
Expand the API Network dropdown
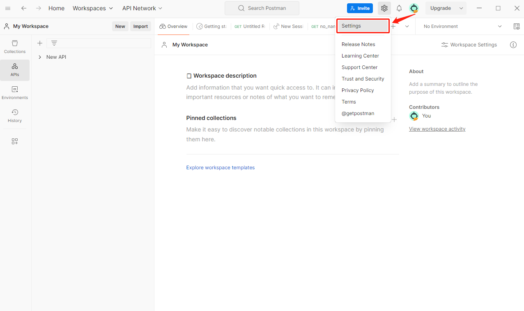point(142,8)
